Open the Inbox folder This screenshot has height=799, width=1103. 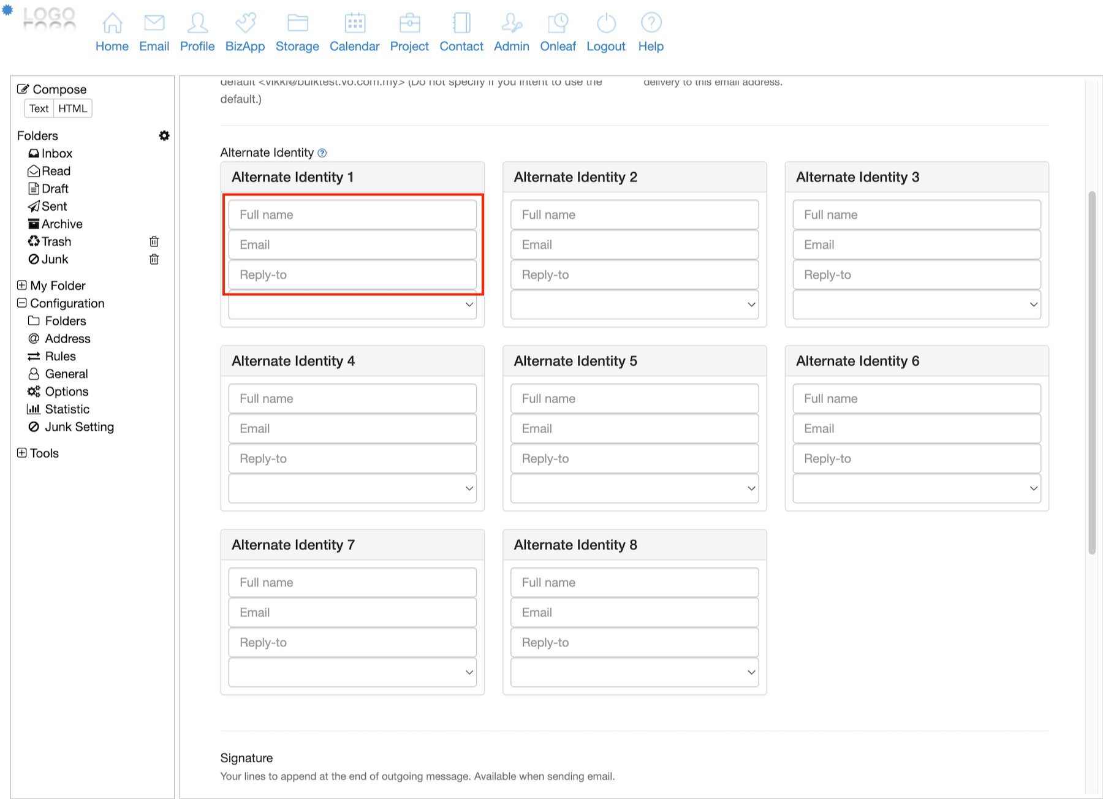tap(56, 153)
